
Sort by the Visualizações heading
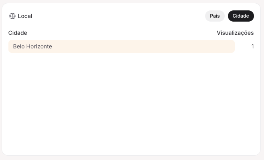point(235,33)
